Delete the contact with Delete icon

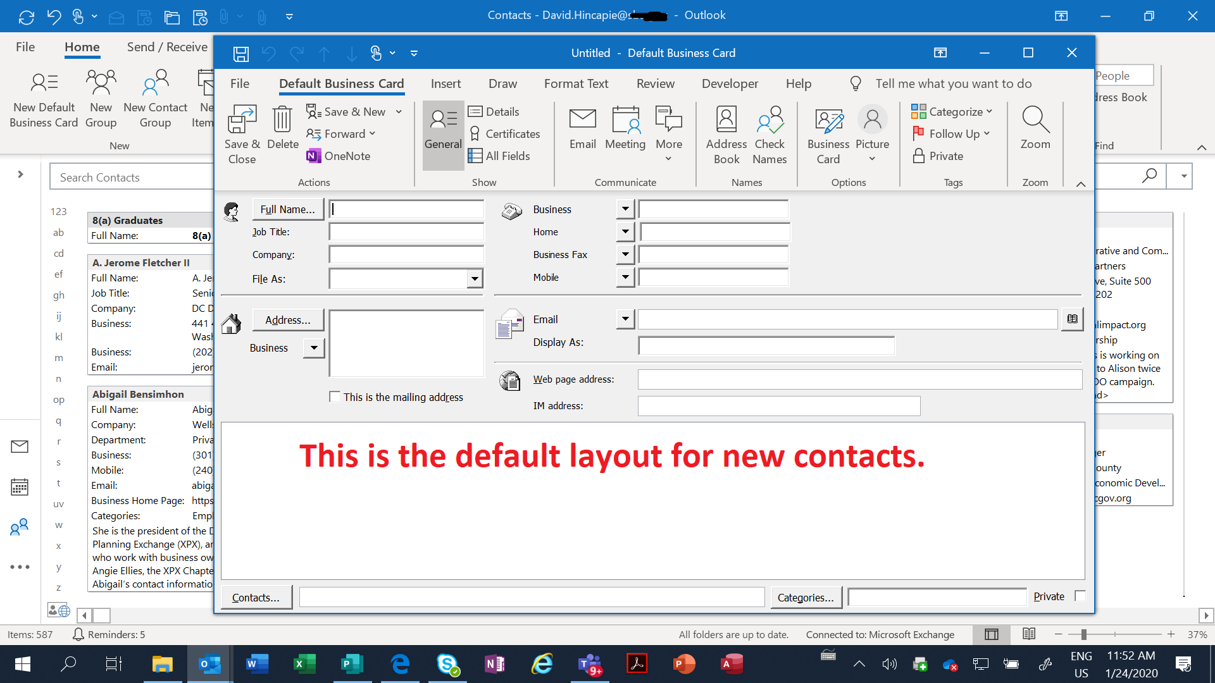click(x=282, y=128)
